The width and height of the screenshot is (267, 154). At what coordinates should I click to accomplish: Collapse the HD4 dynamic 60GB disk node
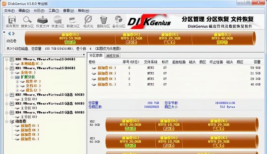7,112
